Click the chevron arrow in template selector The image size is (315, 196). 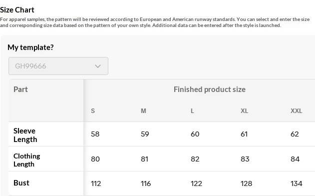click(x=98, y=66)
